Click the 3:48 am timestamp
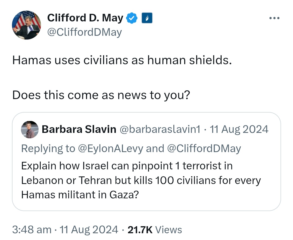 point(32,229)
